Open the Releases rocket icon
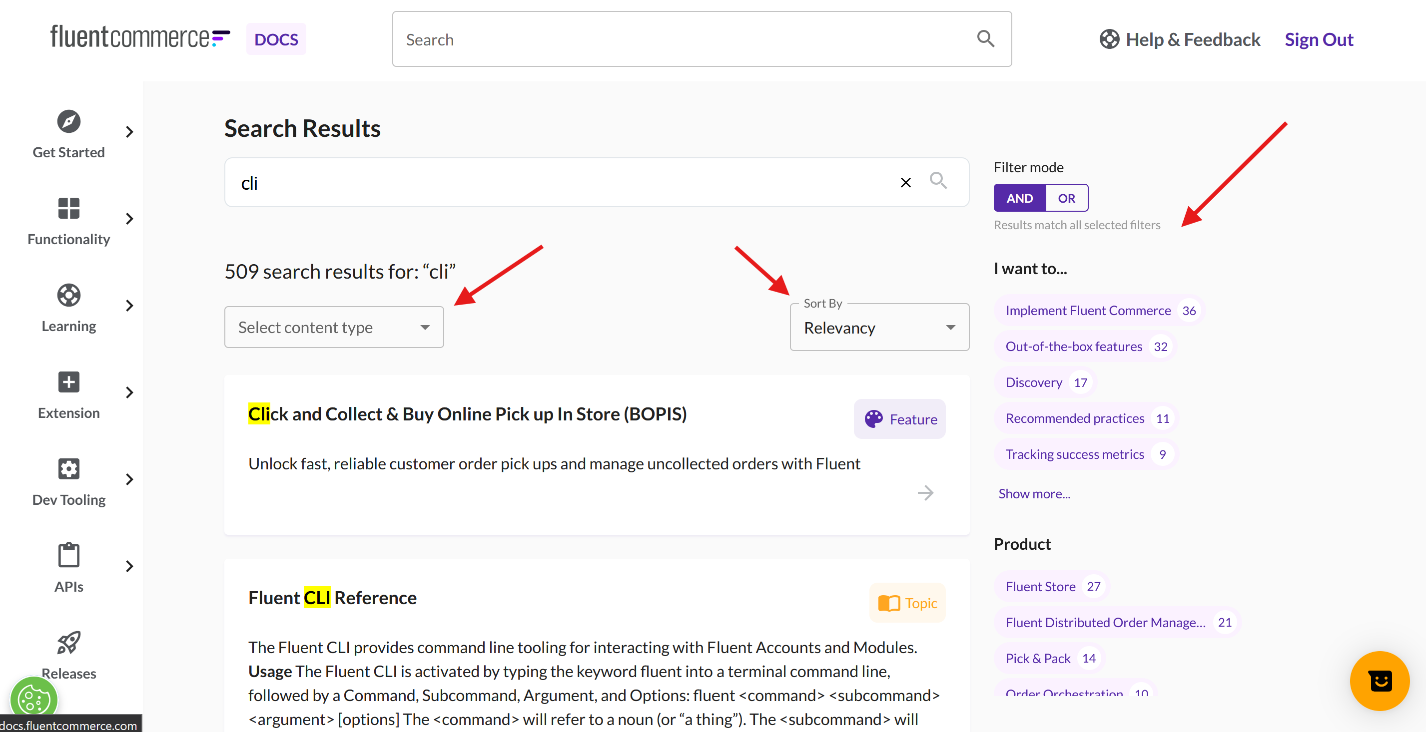 (68, 642)
